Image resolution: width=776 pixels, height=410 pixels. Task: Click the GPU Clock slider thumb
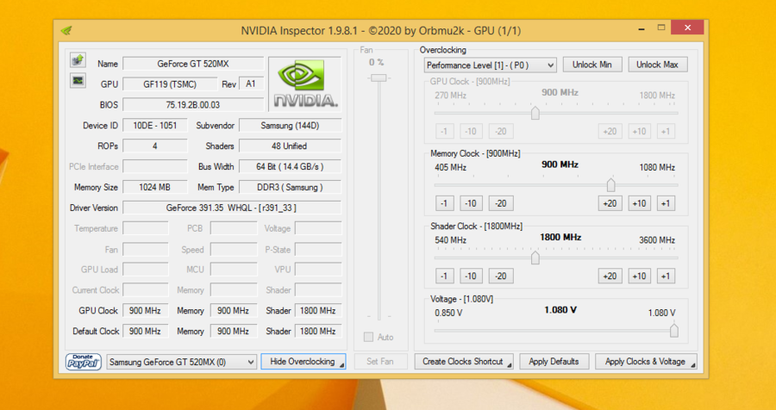point(535,113)
